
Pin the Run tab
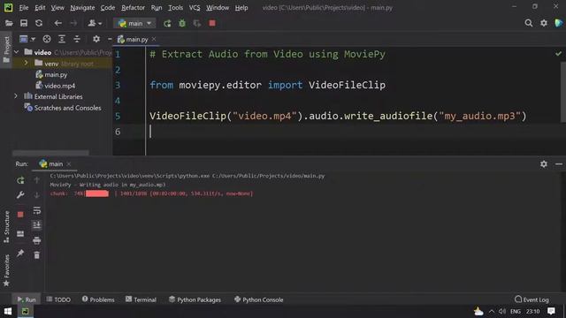(x=20, y=254)
